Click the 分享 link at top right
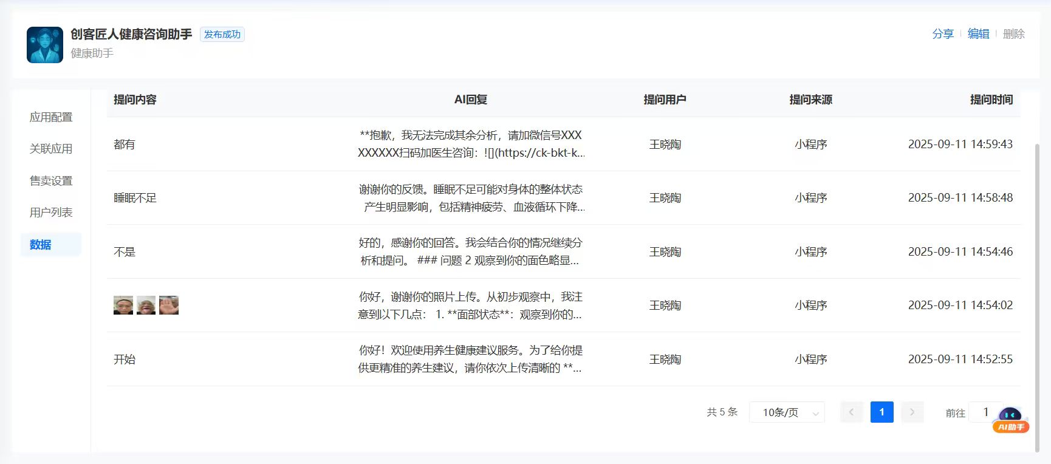 coord(943,34)
